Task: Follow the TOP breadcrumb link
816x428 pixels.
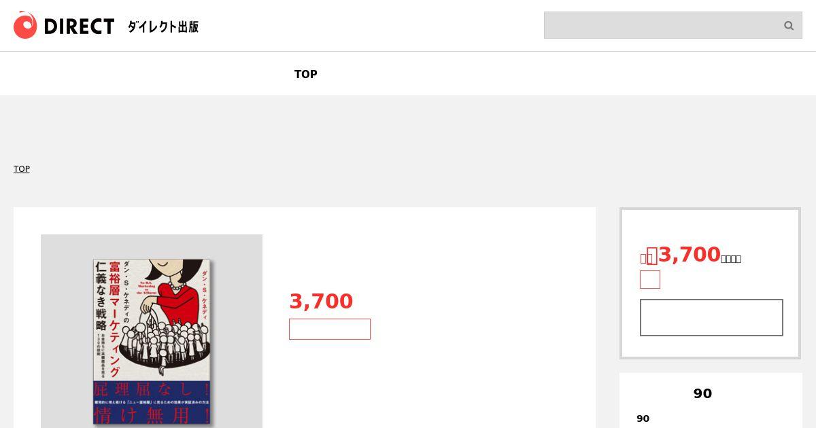Action: click(x=22, y=168)
